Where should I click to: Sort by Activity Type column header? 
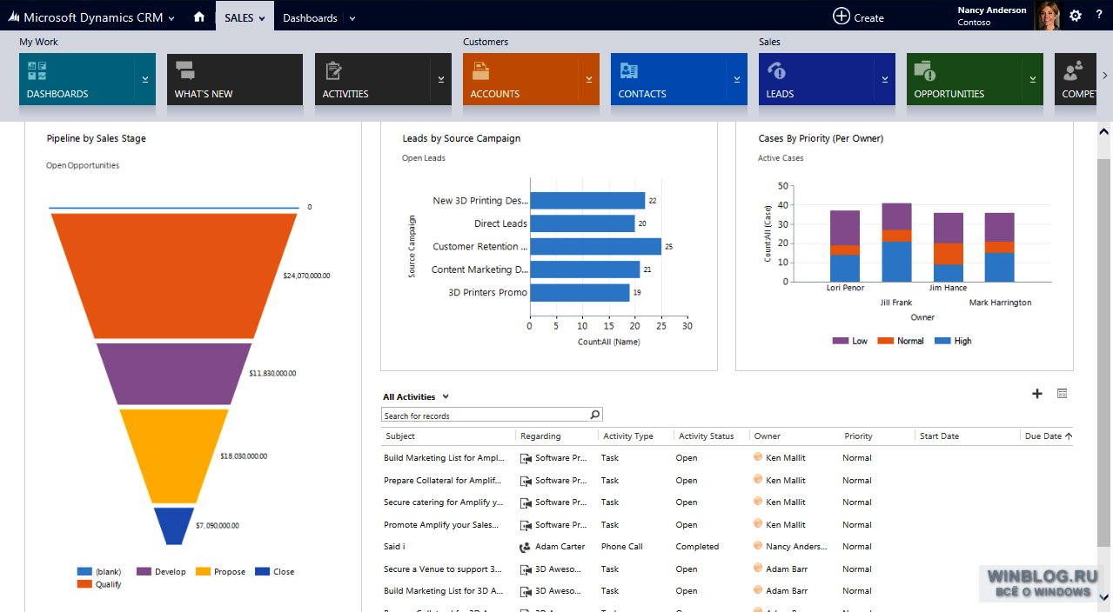pos(628,436)
